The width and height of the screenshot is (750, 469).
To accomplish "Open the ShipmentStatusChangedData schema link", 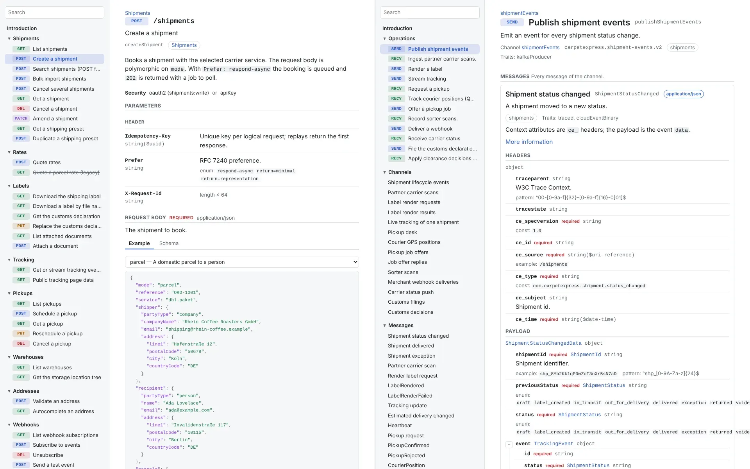I will pos(543,343).
